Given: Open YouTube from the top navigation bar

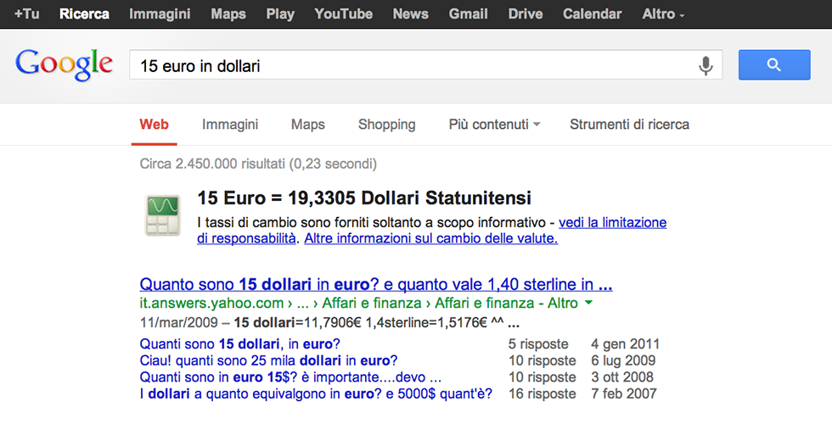Looking at the screenshot, I should [x=343, y=14].
